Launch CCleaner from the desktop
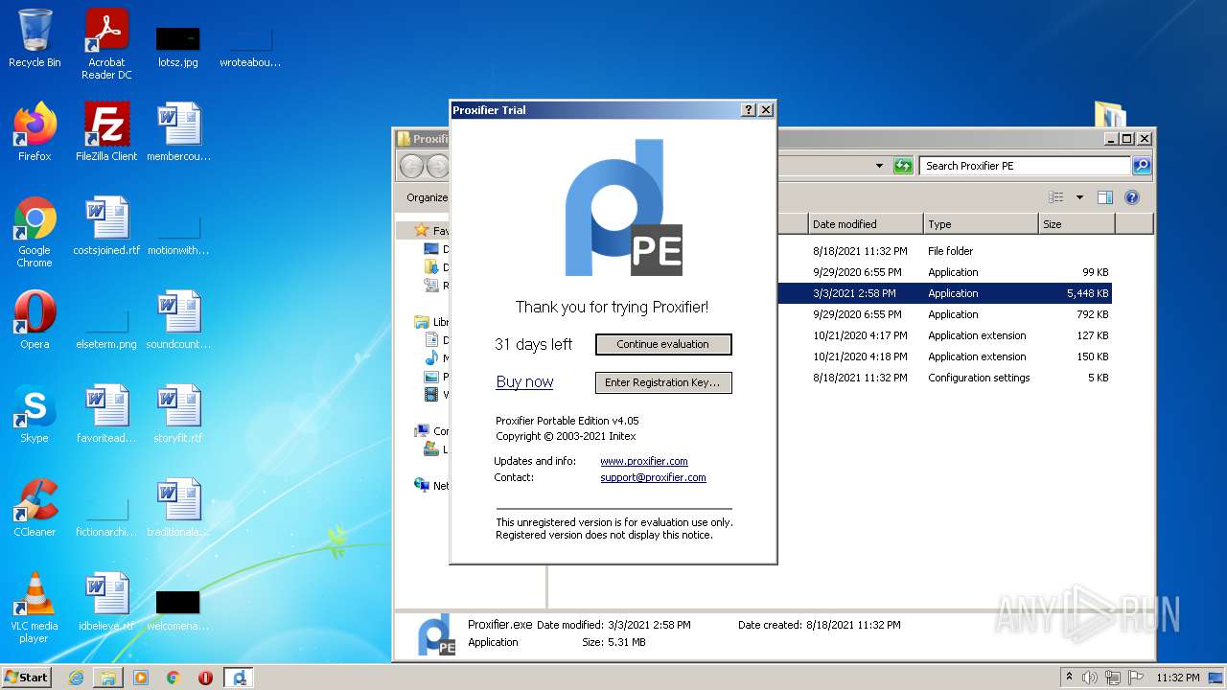This screenshot has width=1227, height=690. click(35, 508)
